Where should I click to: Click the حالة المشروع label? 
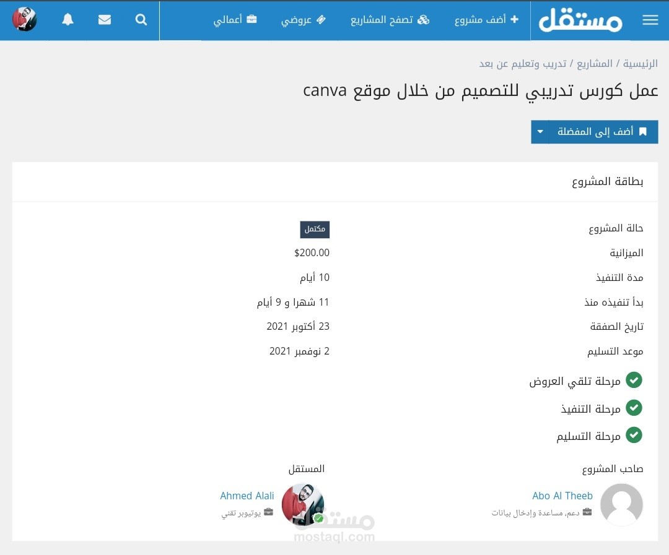pos(616,228)
